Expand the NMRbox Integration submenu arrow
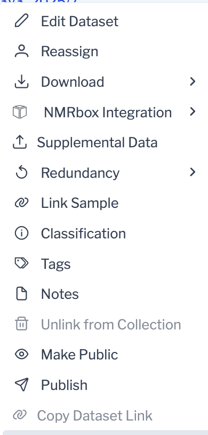Viewport: 208px width, 435px height. tap(193, 112)
